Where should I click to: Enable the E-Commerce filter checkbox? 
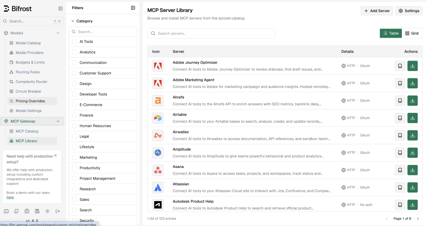pos(74,105)
